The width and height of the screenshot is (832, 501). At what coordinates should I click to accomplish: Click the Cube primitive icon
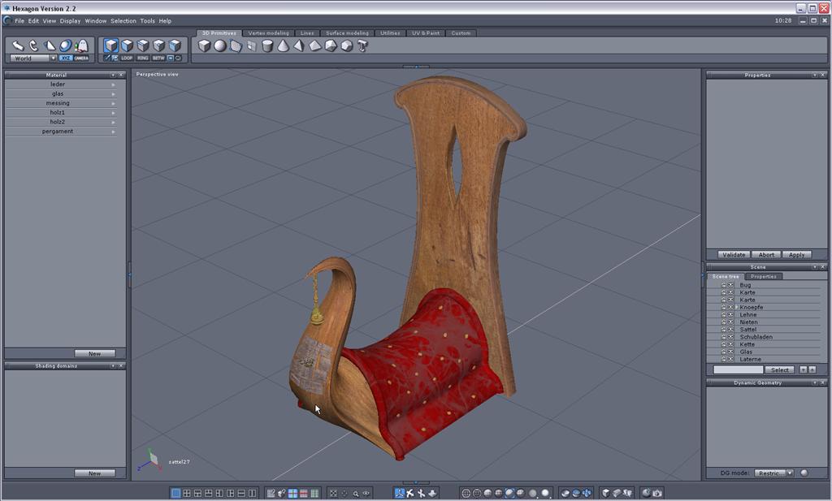click(204, 45)
